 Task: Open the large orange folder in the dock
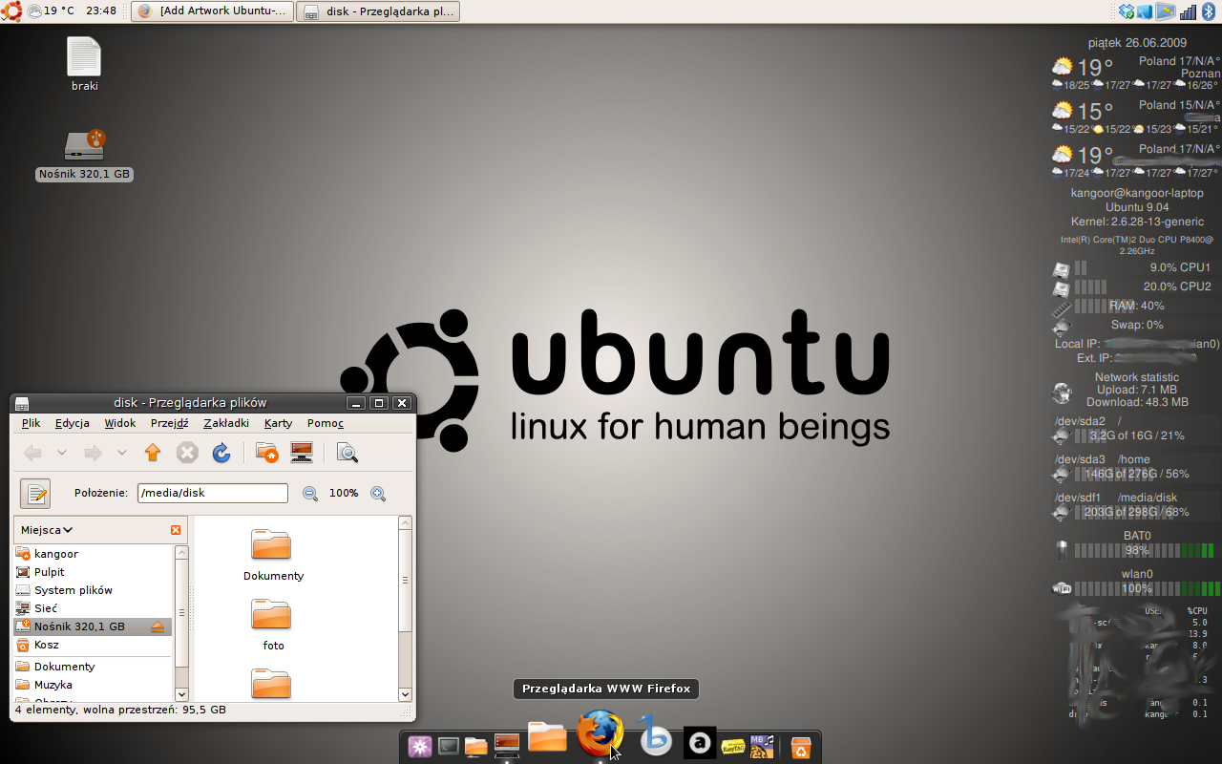[x=547, y=736]
